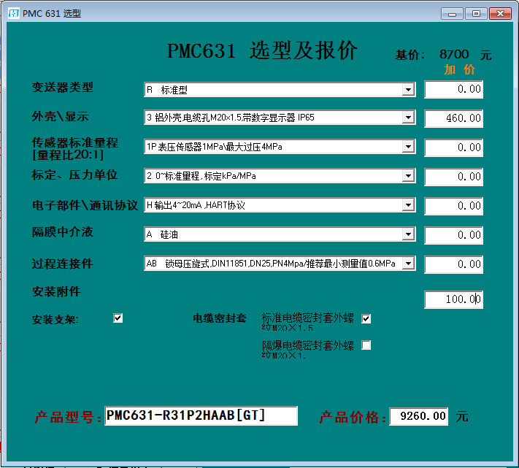
Task: Open the 过程连接件 dropdown arrow
Action: (408, 264)
